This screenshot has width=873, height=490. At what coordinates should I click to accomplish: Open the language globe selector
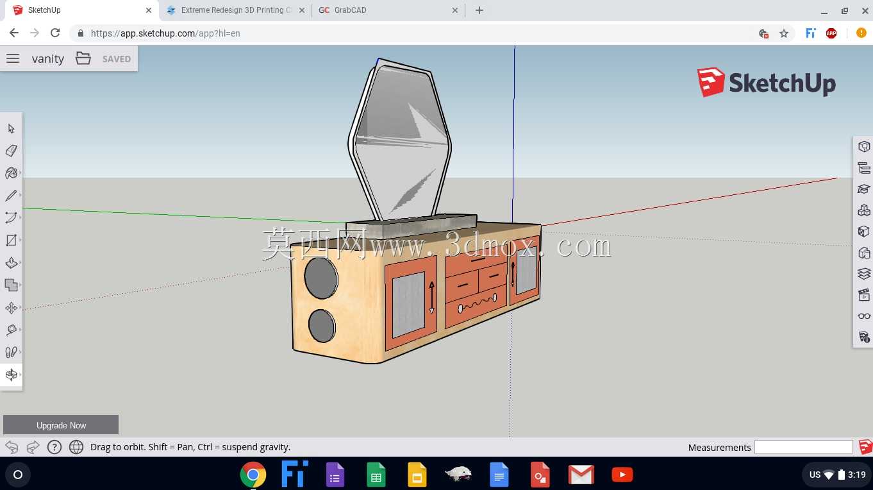coord(76,447)
